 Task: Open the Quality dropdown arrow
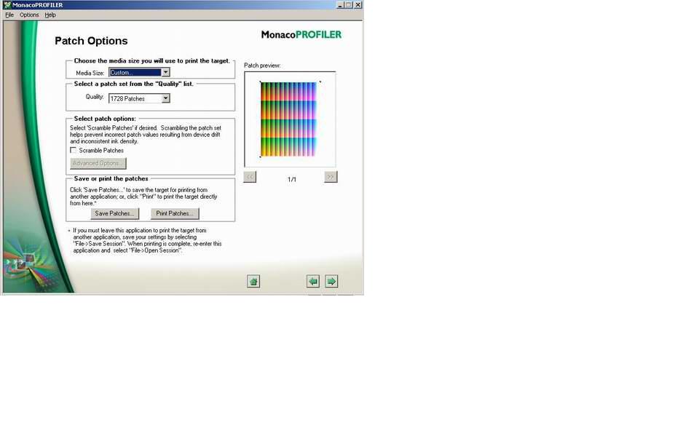coord(165,98)
